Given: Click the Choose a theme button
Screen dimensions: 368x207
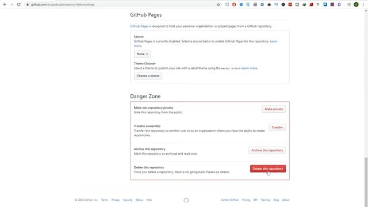Looking at the screenshot, I should pyautogui.click(x=148, y=76).
